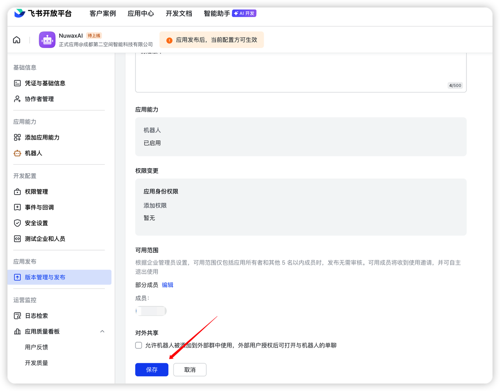The image size is (500, 391).
Task: Click the 凭证与基础信息 card icon
Action: pos(18,83)
